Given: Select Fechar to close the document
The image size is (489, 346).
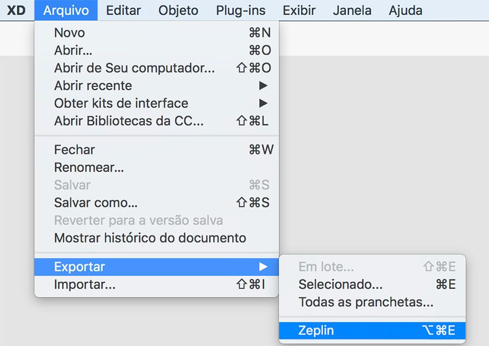Looking at the screenshot, I should [x=74, y=150].
